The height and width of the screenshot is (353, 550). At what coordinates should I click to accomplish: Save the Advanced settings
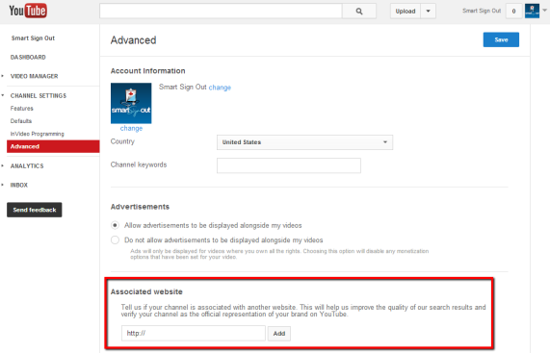pos(501,39)
